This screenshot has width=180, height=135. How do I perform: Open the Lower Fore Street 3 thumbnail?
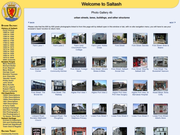tap(140, 109)
